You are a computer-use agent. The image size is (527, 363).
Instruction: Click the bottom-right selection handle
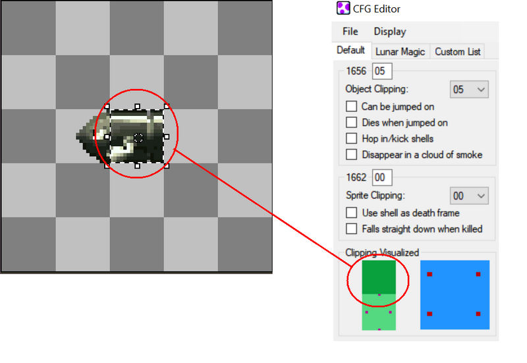click(x=167, y=166)
